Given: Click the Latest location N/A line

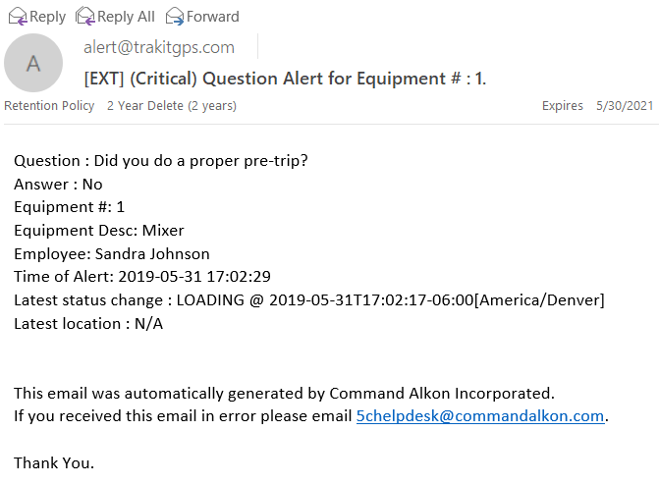Looking at the screenshot, I should coord(88,324).
